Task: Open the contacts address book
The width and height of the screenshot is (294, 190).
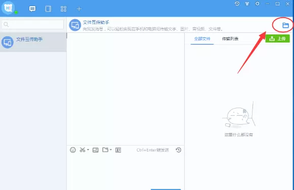Action: click(48, 9)
